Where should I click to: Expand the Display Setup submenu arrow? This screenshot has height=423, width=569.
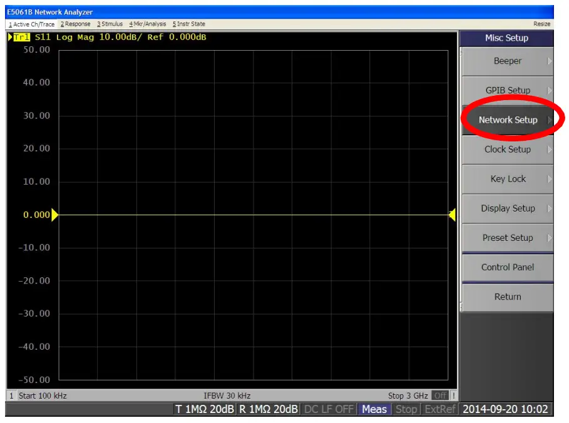(x=550, y=208)
